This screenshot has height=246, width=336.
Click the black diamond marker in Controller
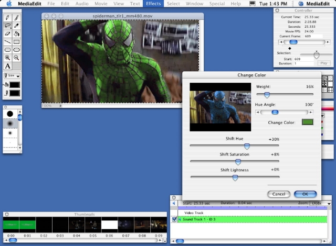[x=290, y=48]
